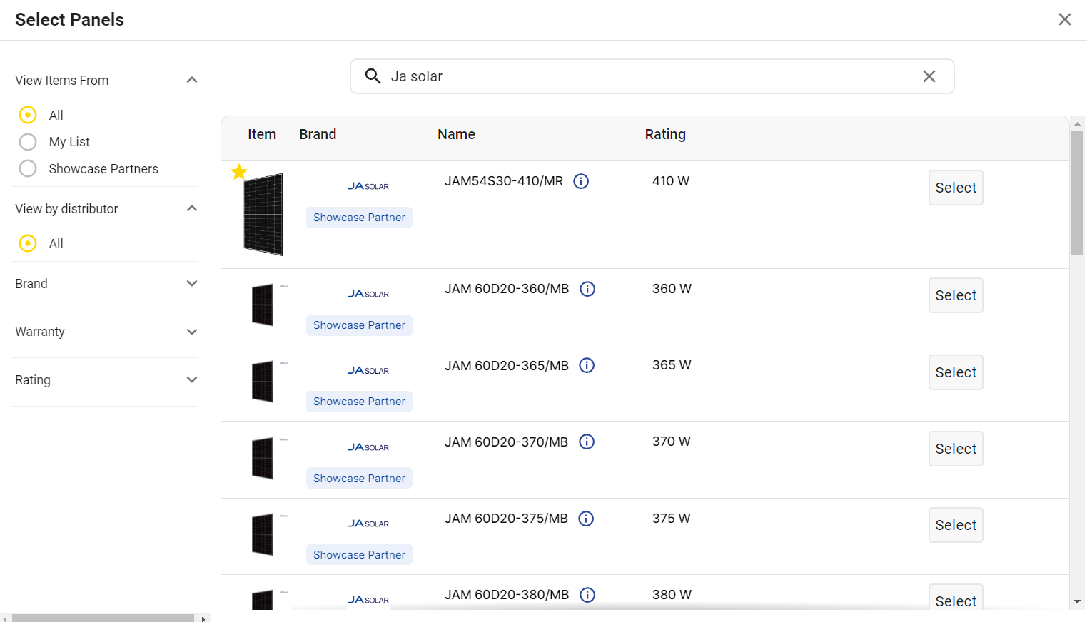The image size is (1087, 622).
Task: Click Showcase Partner badge for JAM 60D20-360/MB
Action: click(359, 325)
